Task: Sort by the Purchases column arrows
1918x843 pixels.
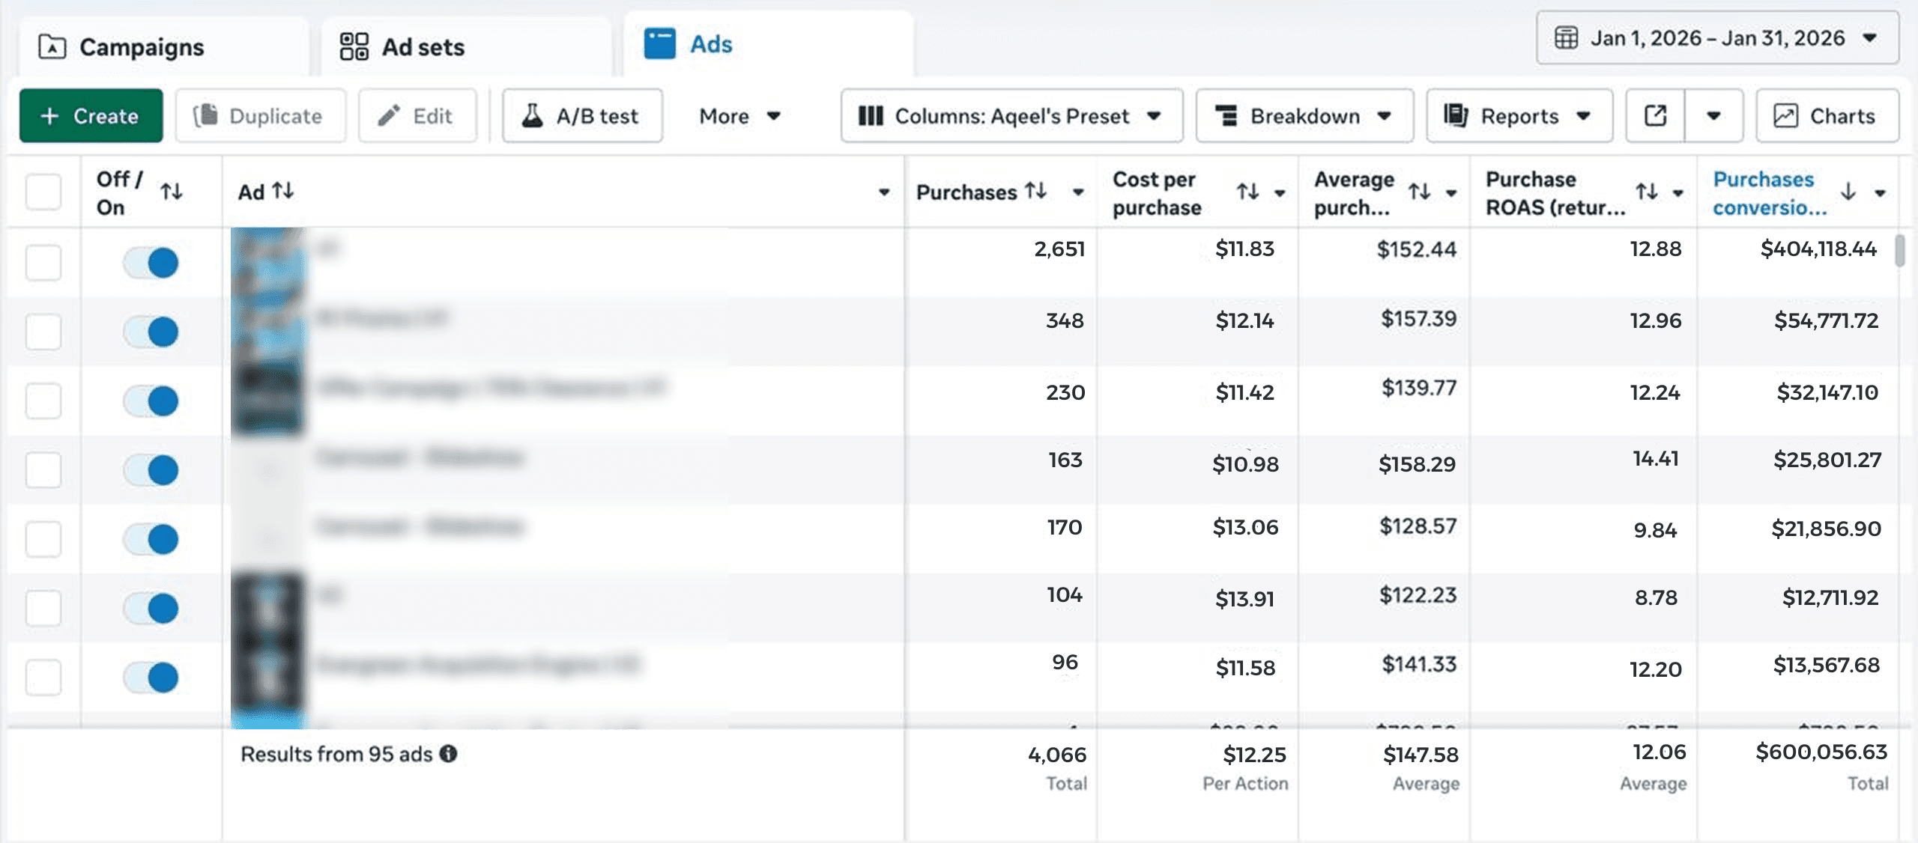Action: click(1036, 192)
